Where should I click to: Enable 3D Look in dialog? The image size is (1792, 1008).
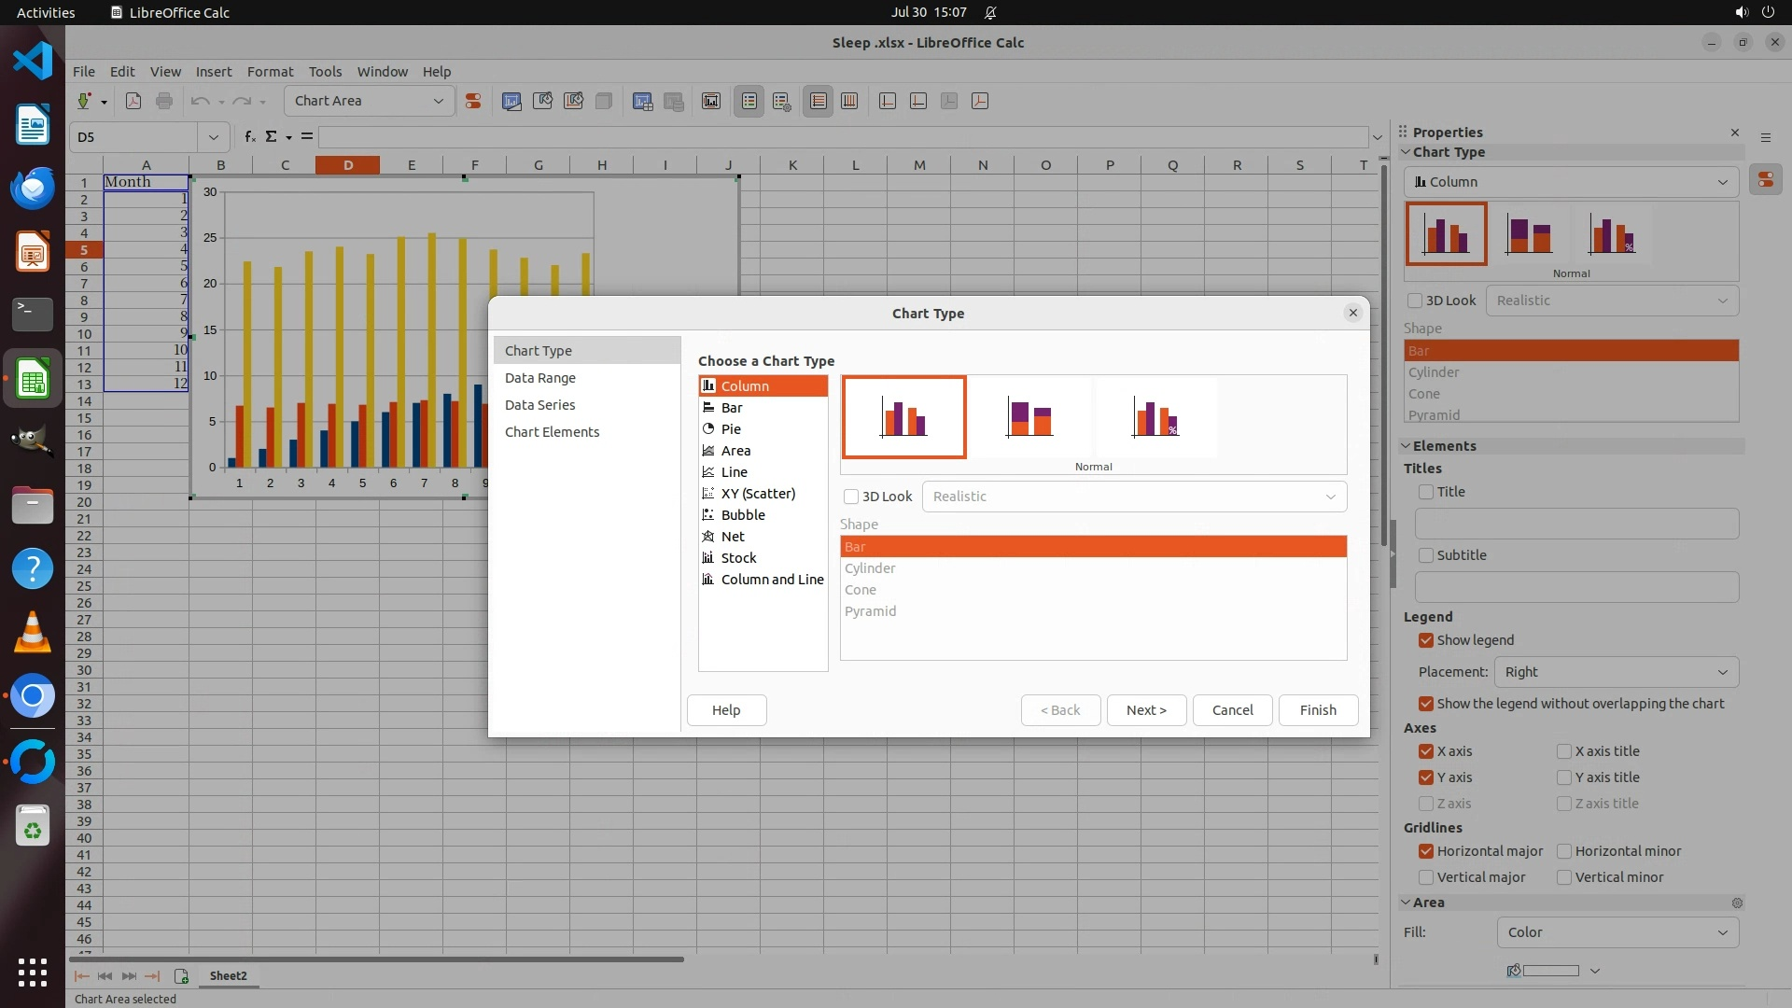[851, 497]
